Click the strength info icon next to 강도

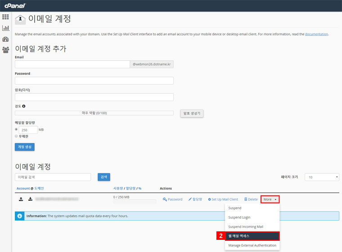tap(24, 106)
